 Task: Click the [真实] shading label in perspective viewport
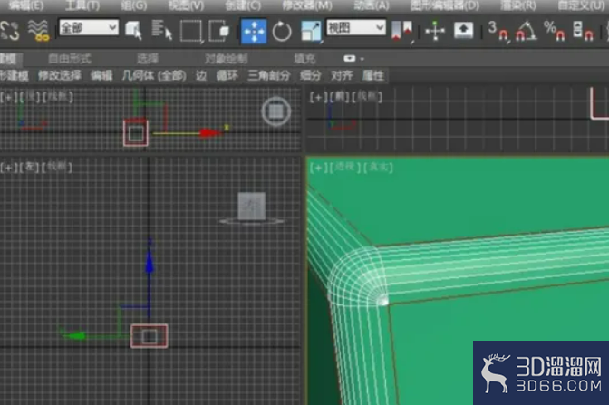378,168
